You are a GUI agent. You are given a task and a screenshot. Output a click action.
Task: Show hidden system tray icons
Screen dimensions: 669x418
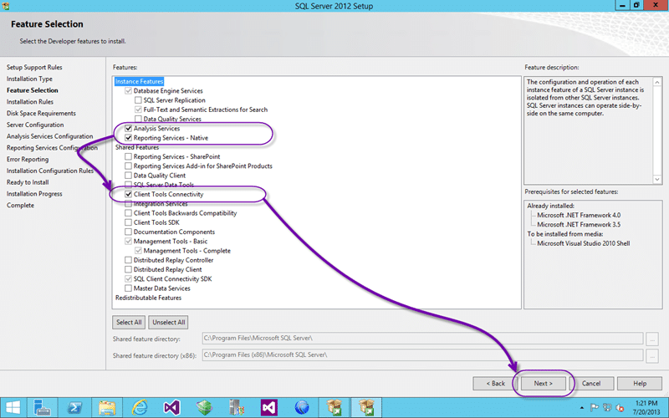point(581,408)
